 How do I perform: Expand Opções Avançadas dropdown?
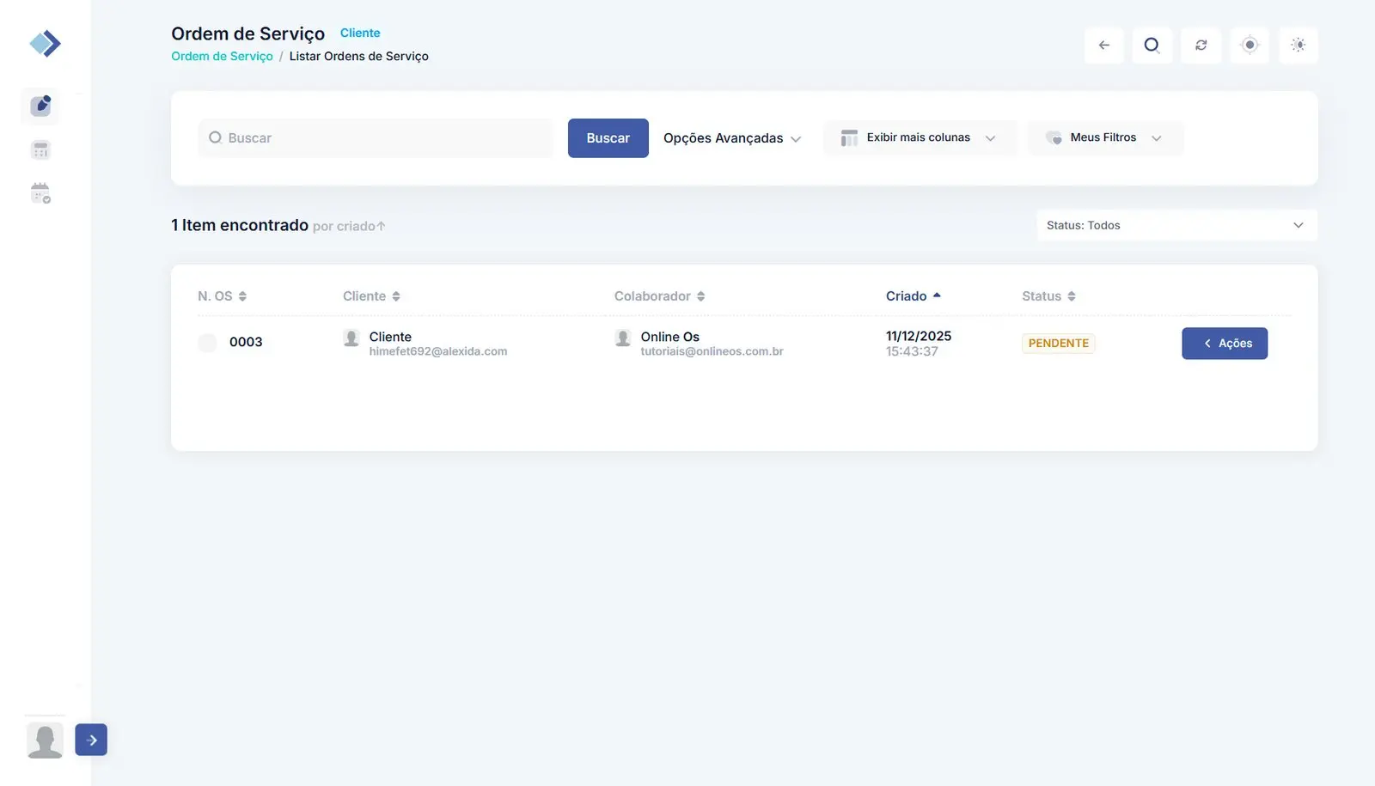point(732,138)
